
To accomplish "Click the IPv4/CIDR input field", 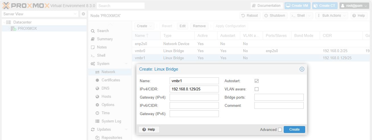I will click(194, 89).
